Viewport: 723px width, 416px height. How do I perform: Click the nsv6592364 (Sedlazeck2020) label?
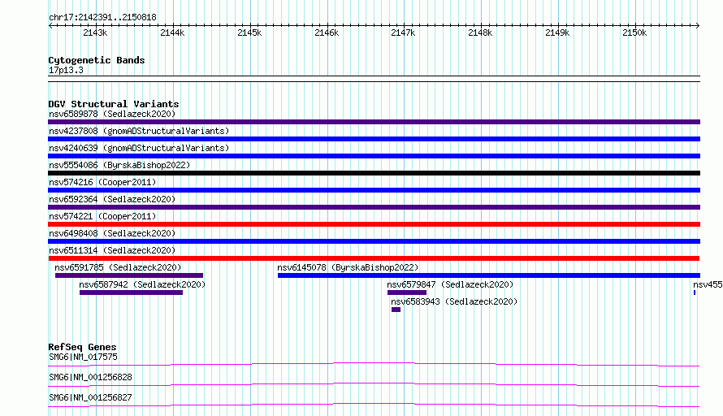(x=112, y=199)
